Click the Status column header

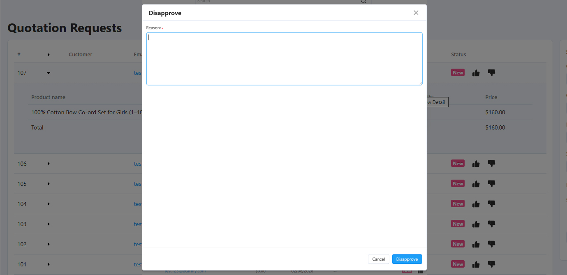pyautogui.click(x=458, y=55)
